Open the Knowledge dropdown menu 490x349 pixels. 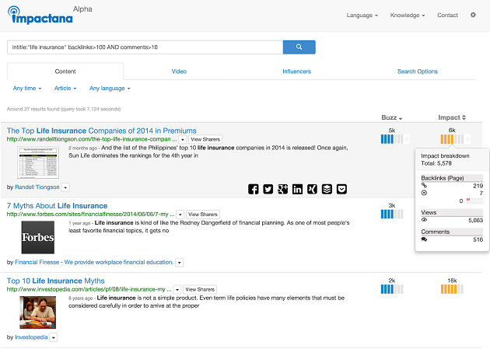click(408, 16)
